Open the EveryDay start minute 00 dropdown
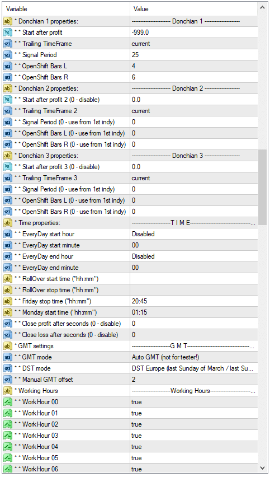Image resolution: width=270 pixels, height=477 pixels. point(194,245)
